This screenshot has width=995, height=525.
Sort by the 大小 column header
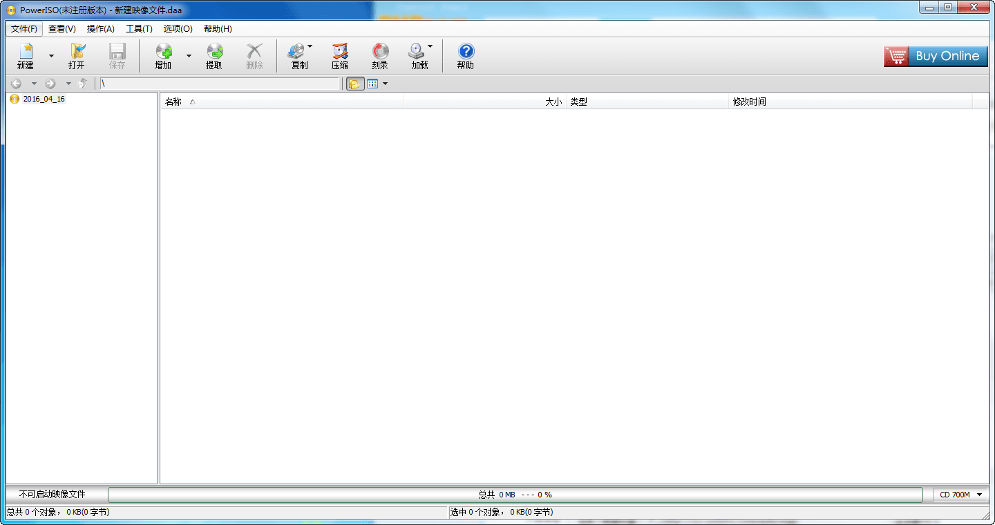(485, 102)
